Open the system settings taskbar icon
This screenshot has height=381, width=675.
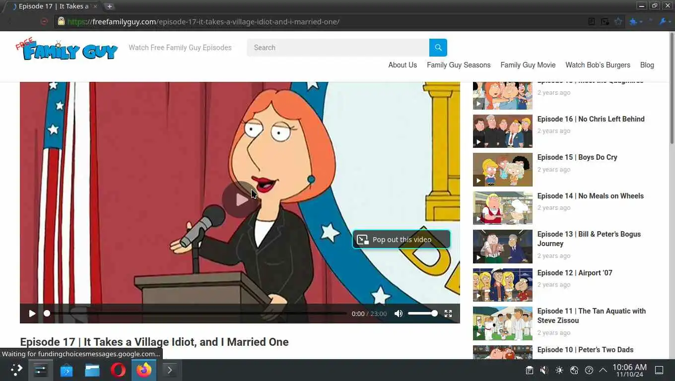pos(41,370)
